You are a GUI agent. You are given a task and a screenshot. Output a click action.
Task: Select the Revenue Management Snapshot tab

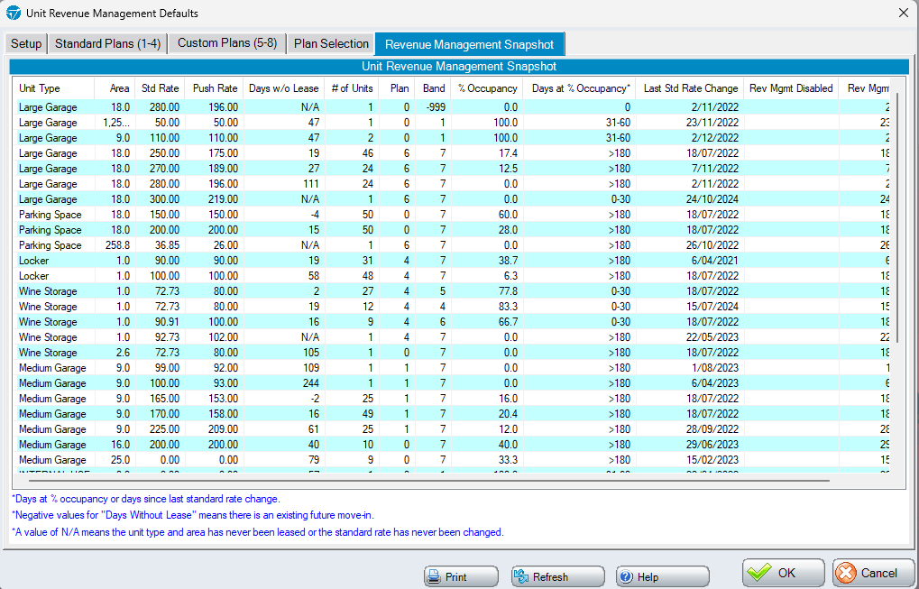pyautogui.click(x=469, y=43)
